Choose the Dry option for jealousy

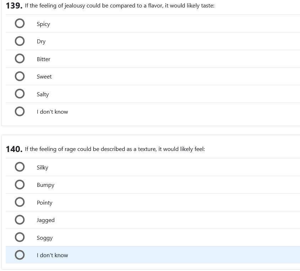(20, 41)
